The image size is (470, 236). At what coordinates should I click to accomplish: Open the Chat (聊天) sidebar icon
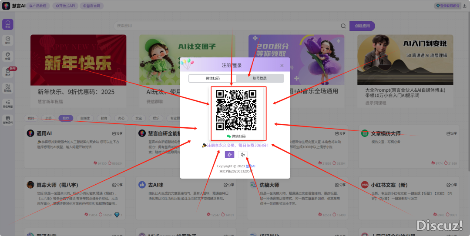[x=8, y=40]
